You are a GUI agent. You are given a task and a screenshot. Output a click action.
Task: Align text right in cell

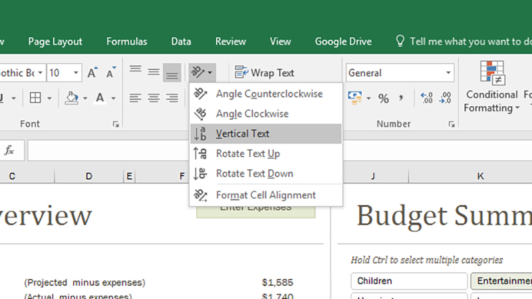click(172, 98)
